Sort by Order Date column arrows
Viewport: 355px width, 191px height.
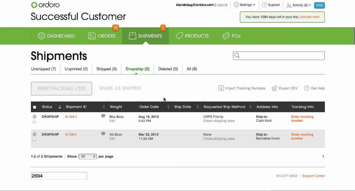(x=168, y=107)
